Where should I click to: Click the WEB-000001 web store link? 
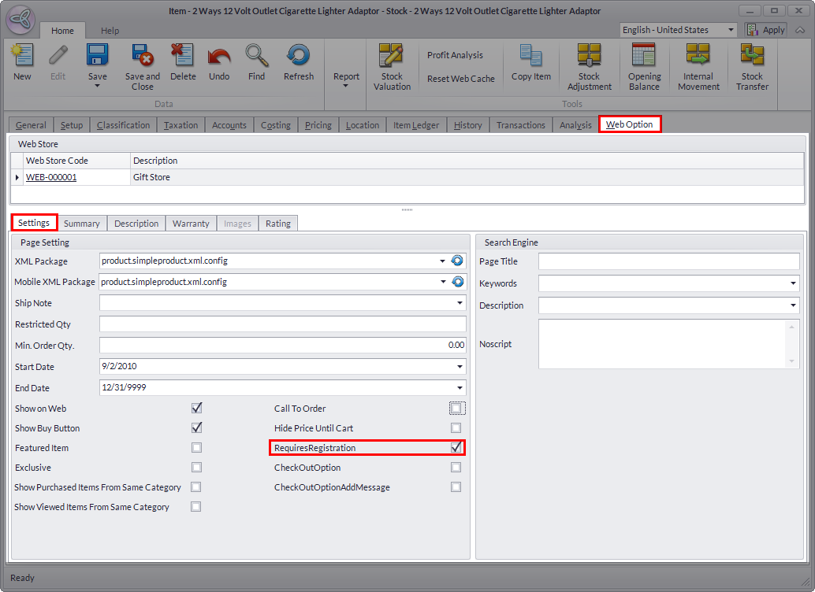click(x=51, y=178)
